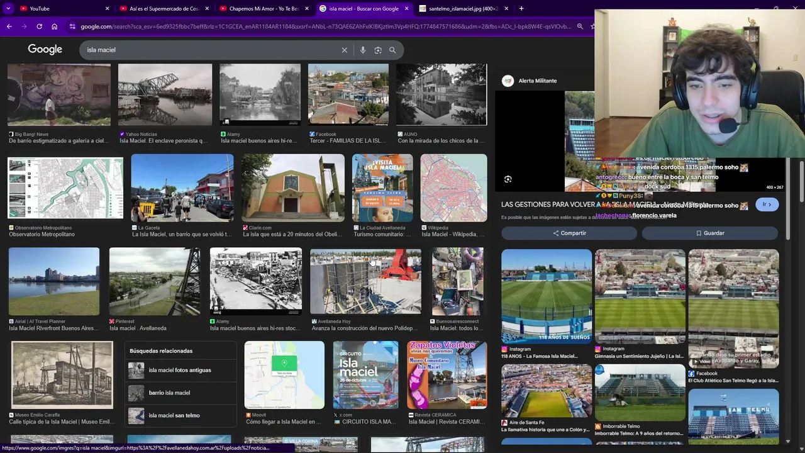Click Lens search icon on preview image
The image size is (805, 453).
(x=508, y=179)
